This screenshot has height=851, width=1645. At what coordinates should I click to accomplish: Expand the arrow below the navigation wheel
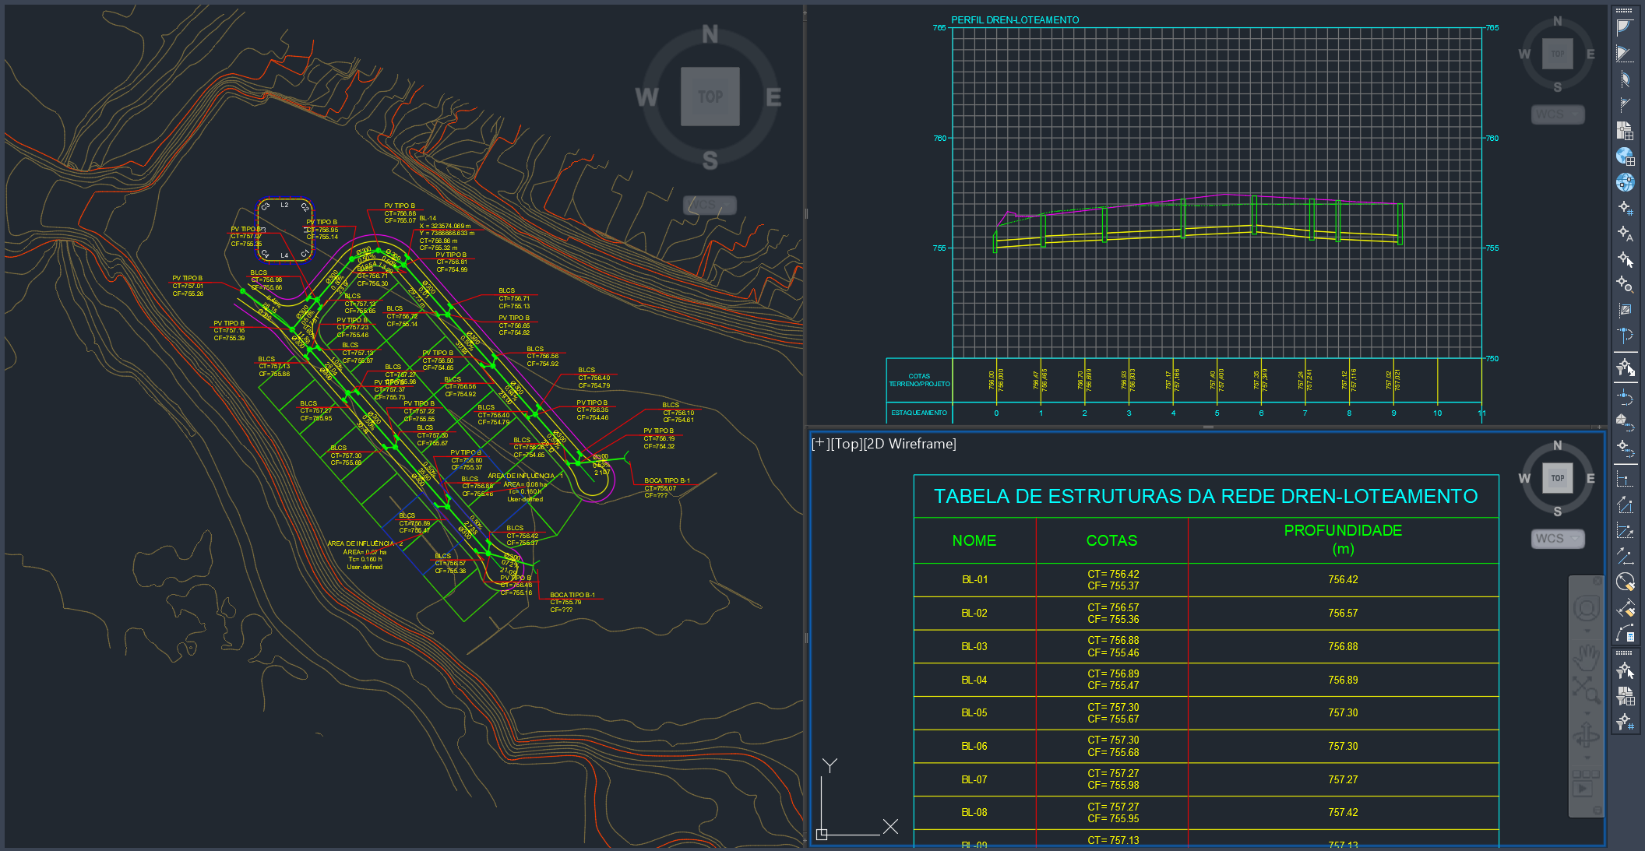(x=1587, y=630)
